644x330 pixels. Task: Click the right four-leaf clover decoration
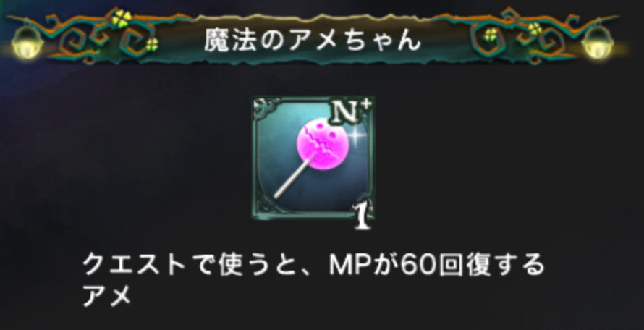click(x=534, y=29)
